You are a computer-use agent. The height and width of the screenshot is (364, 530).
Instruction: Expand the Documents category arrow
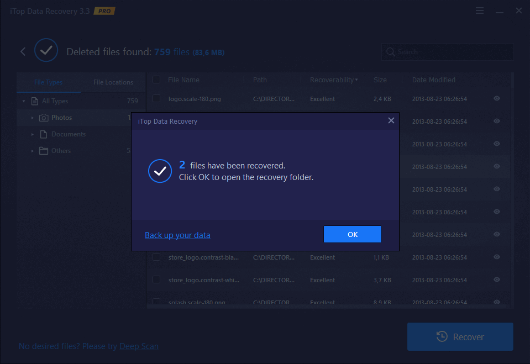pos(33,134)
